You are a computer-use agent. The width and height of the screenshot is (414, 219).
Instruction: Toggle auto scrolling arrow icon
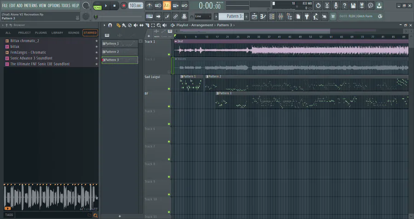click(x=158, y=16)
